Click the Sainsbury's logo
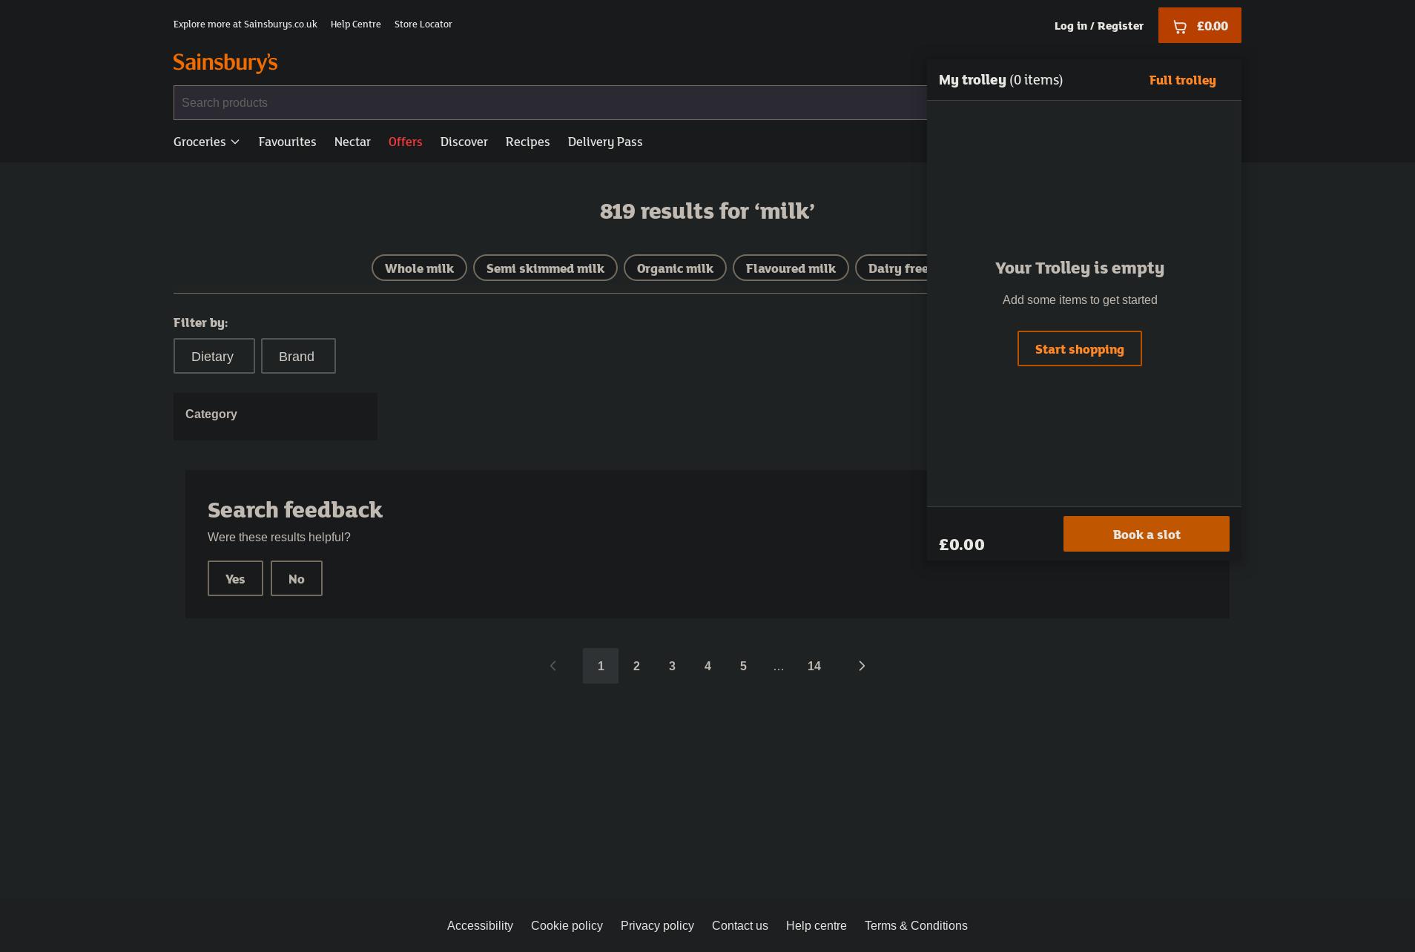 (225, 62)
